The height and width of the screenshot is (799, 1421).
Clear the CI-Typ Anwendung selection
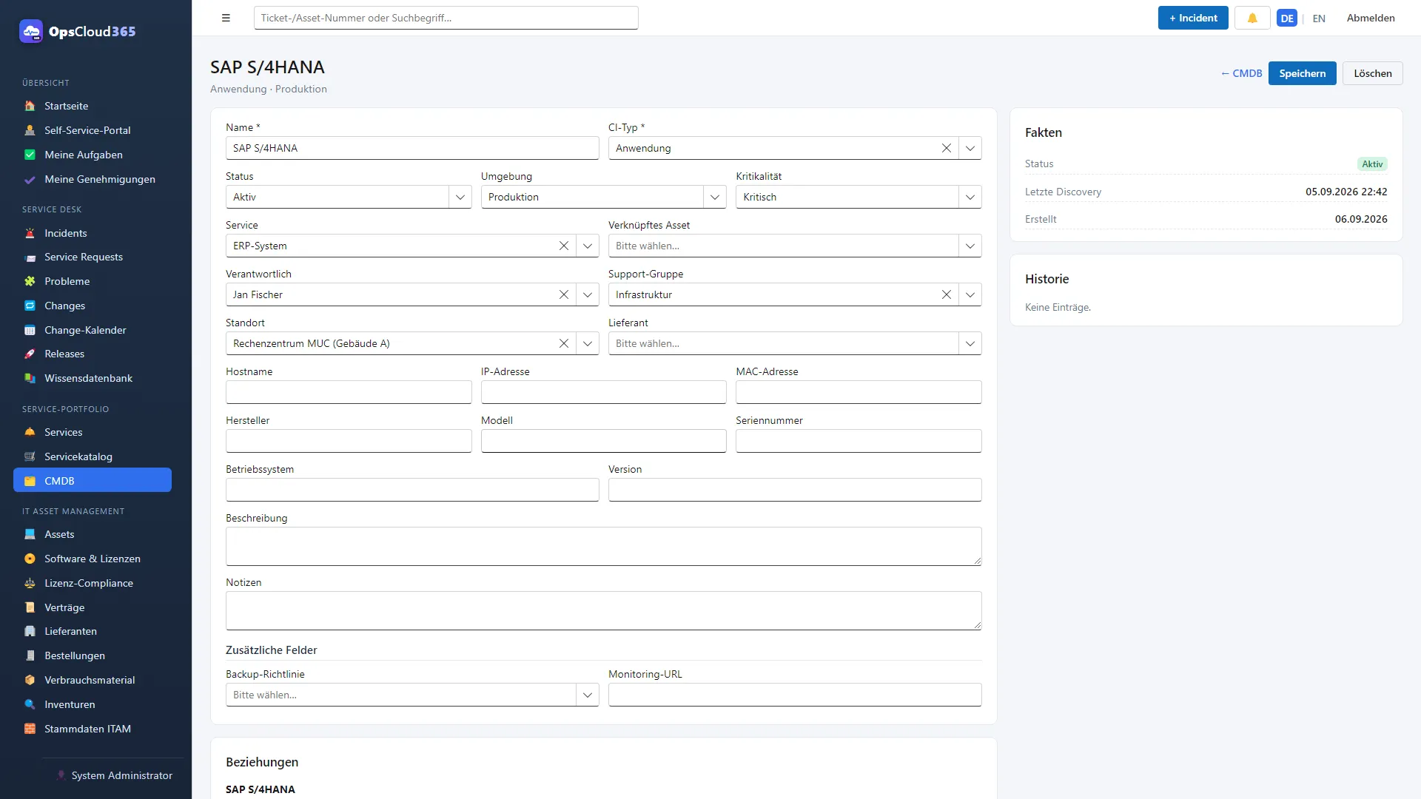(946, 148)
